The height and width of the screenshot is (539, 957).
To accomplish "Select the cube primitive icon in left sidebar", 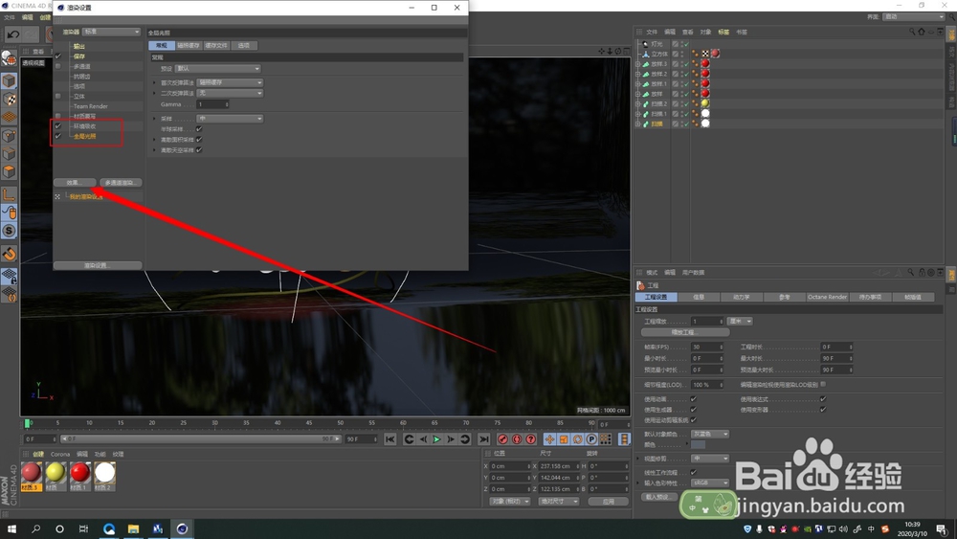I will click(10, 80).
